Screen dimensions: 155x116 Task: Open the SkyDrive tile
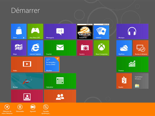point(124,48)
